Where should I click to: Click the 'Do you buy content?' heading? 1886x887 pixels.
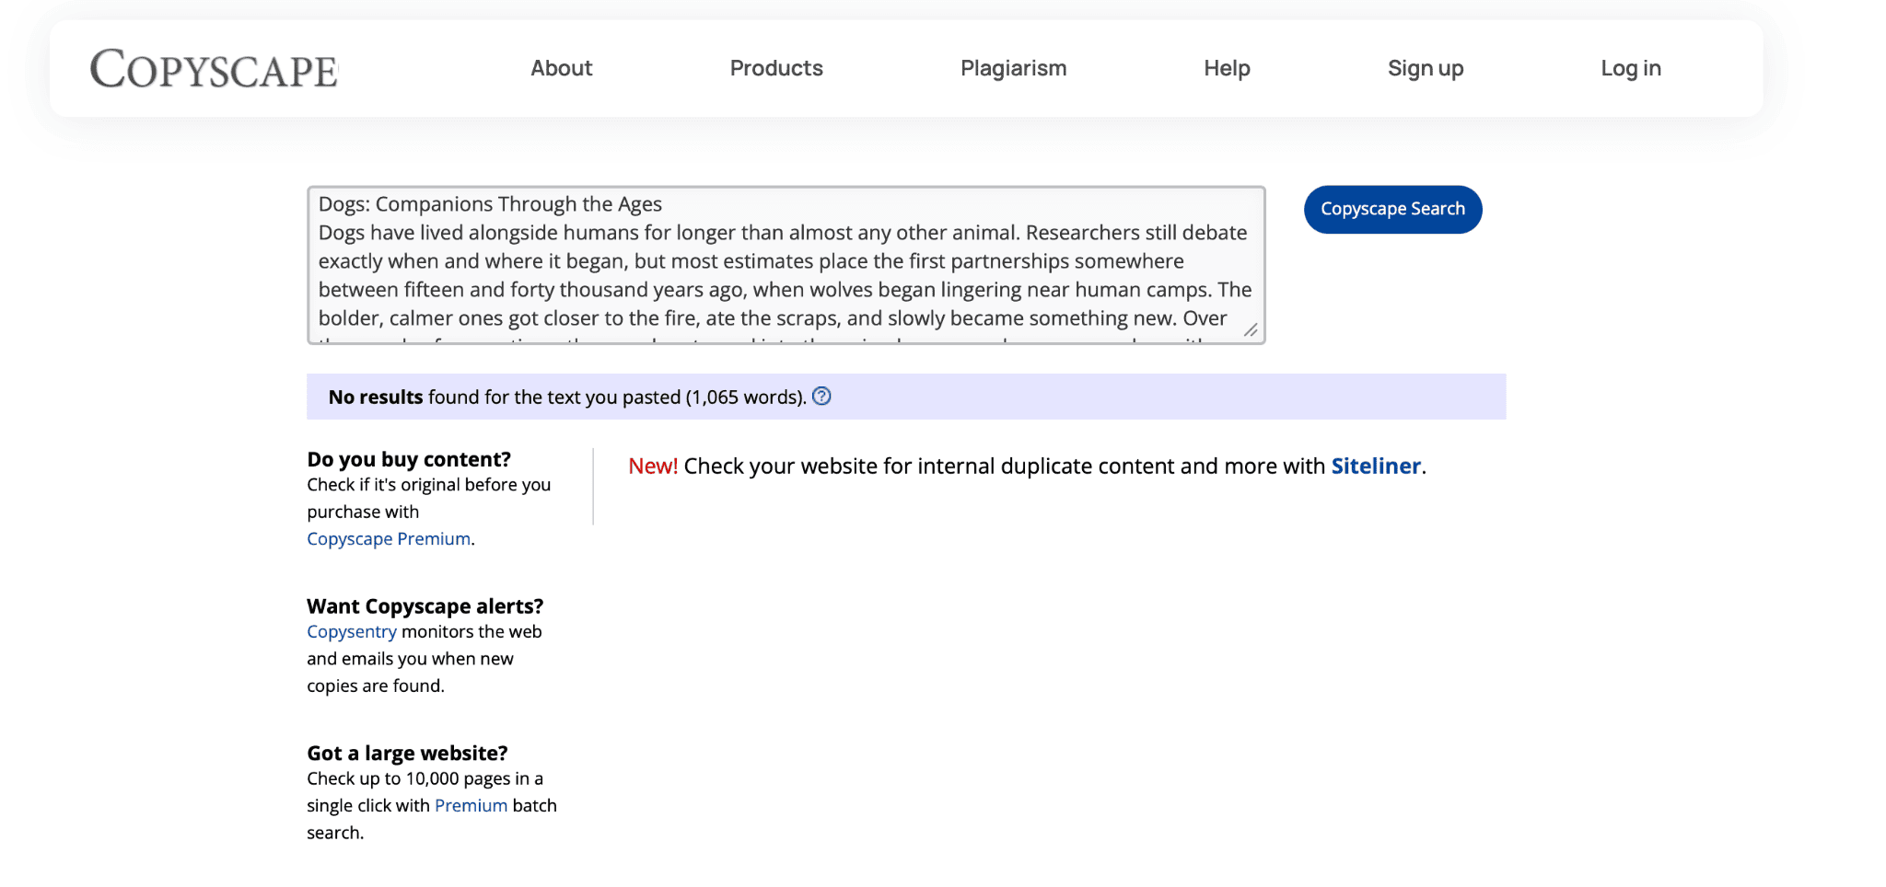click(x=409, y=459)
